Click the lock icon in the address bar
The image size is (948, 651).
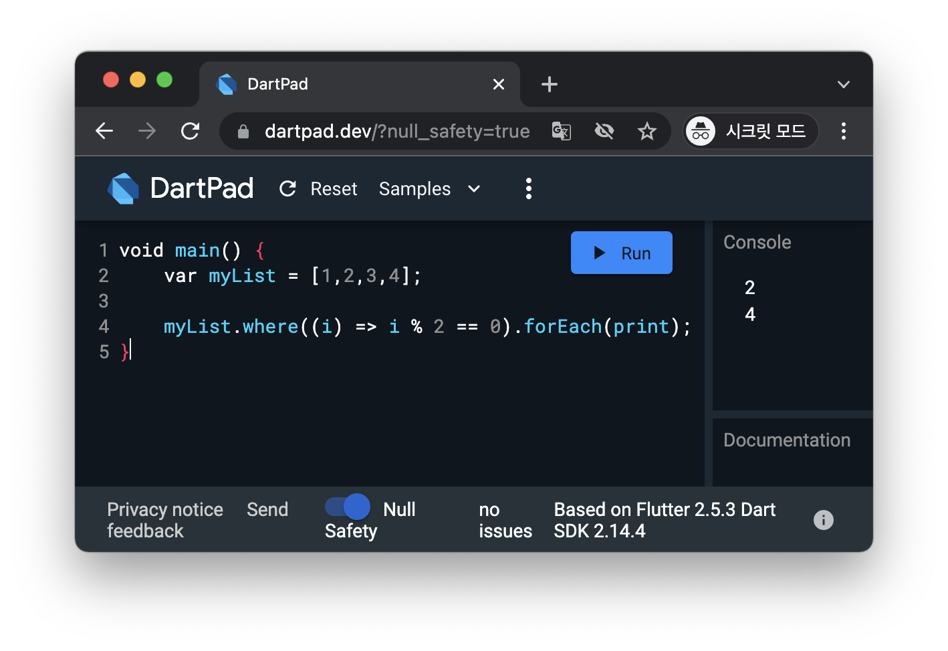pyautogui.click(x=243, y=132)
